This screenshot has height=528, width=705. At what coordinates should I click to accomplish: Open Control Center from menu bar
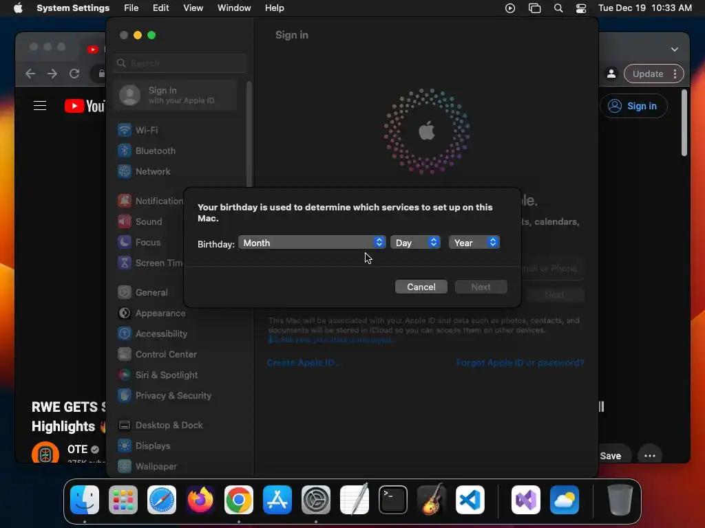pos(581,8)
